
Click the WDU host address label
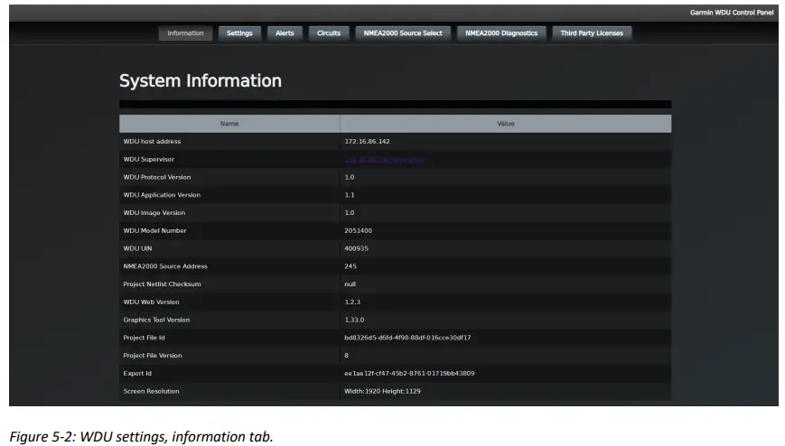coord(152,142)
